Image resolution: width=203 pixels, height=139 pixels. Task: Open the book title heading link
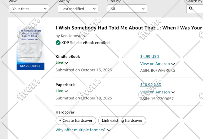(x=129, y=28)
